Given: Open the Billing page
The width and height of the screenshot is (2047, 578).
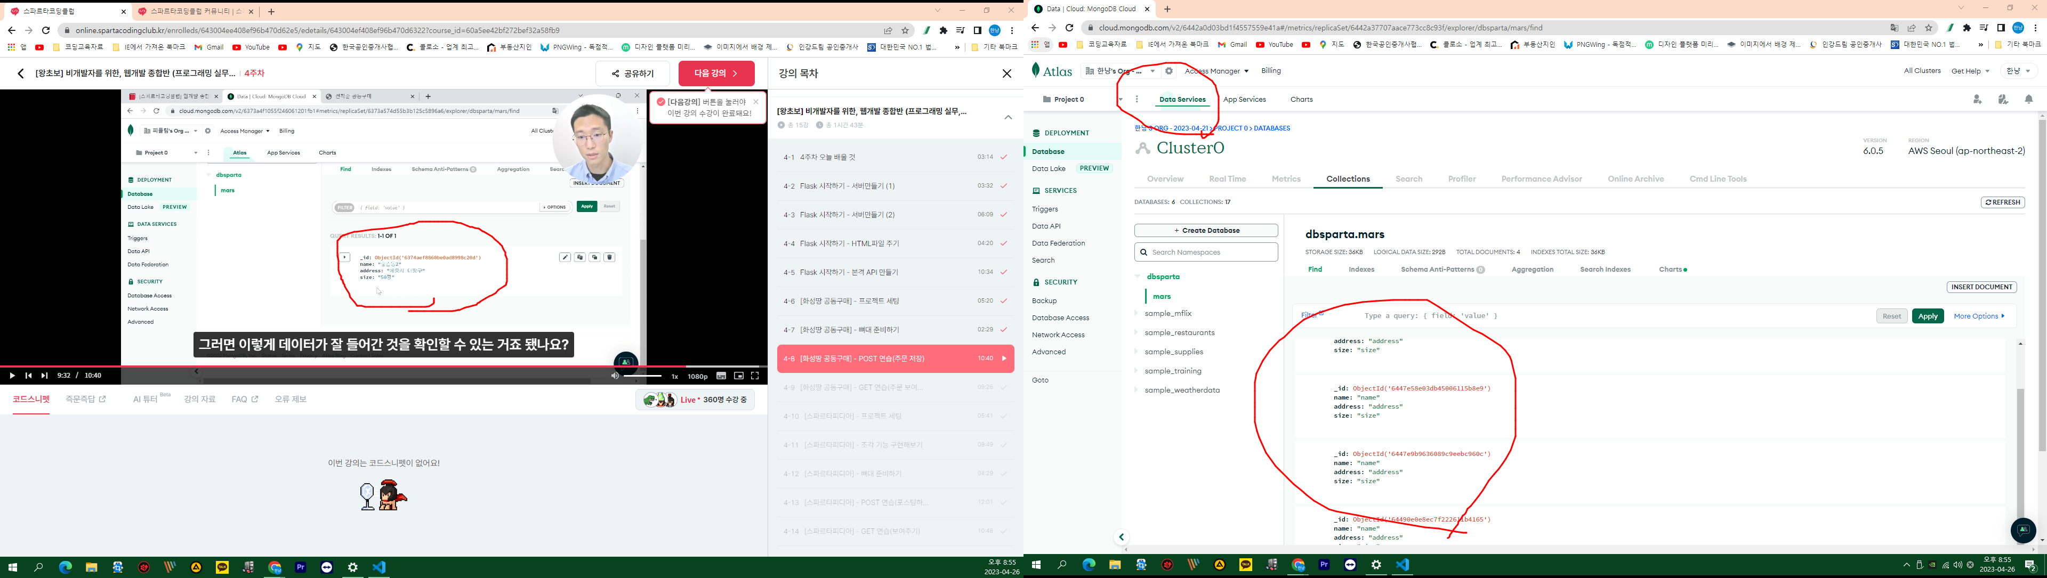Looking at the screenshot, I should pyautogui.click(x=1271, y=71).
